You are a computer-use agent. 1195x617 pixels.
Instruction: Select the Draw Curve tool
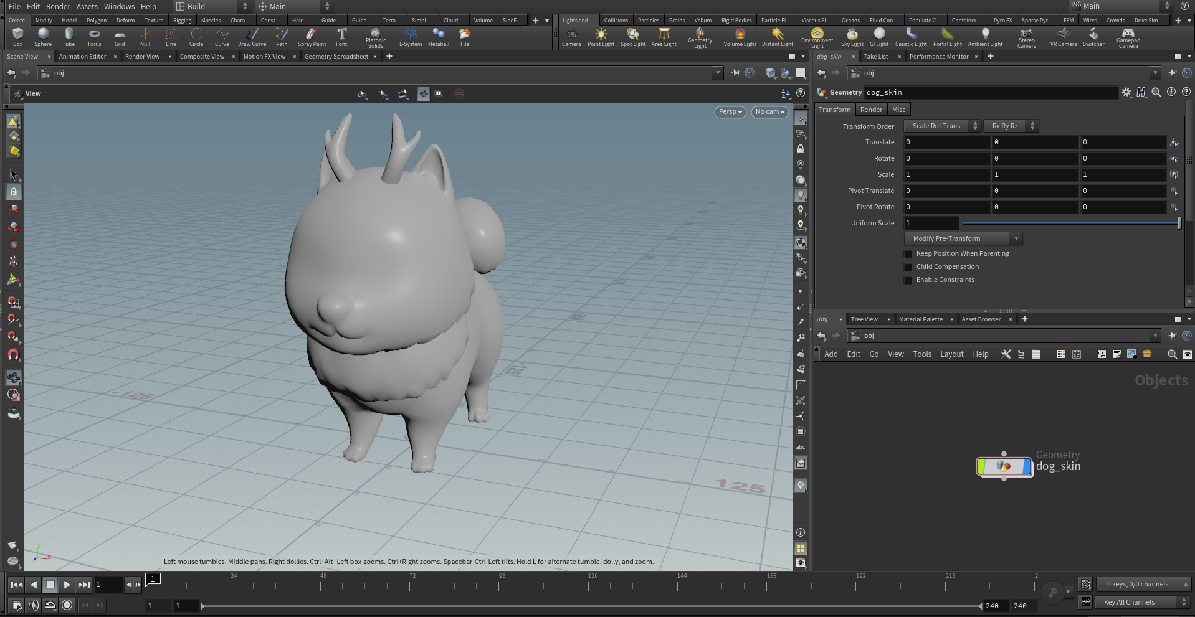point(252,37)
